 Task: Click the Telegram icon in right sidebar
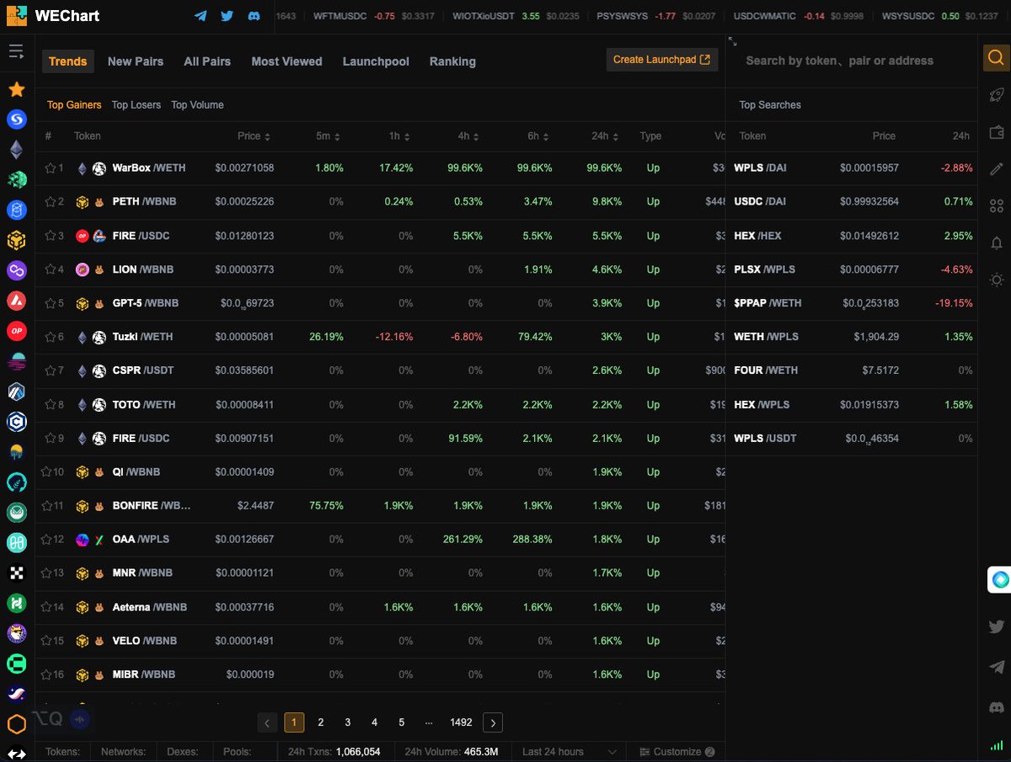pyautogui.click(x=997, y=667)
